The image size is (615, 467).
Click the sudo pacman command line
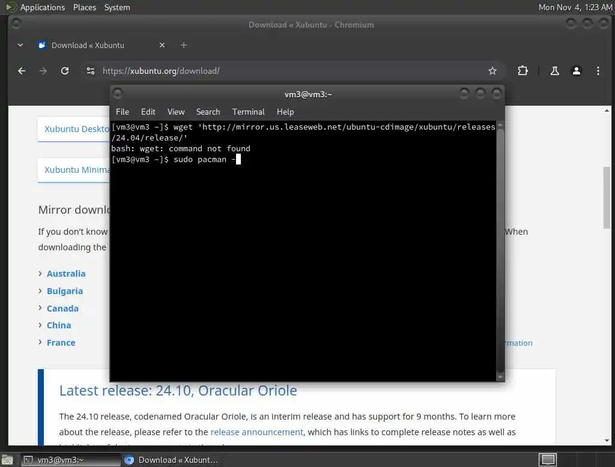tap(176, 159)
